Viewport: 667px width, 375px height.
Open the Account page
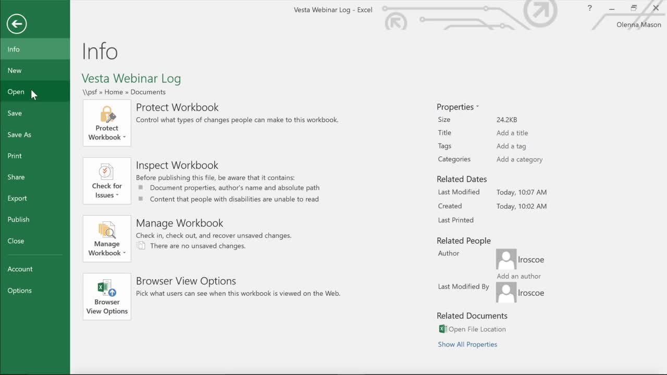pyautogui.click(x=35, y=269)
